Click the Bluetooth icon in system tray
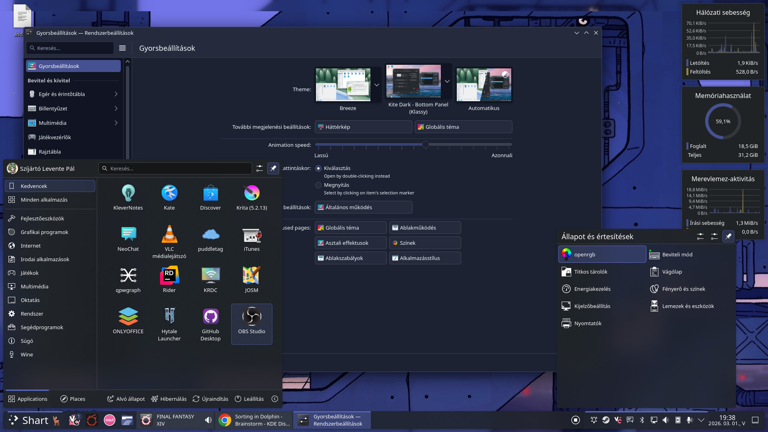 642,420
